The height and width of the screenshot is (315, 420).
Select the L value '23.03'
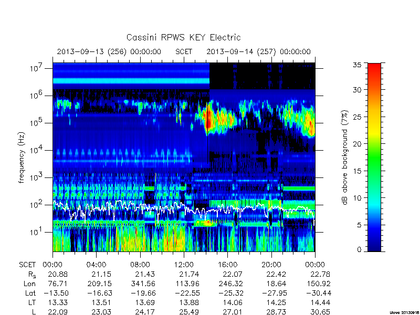coord(101,312)
